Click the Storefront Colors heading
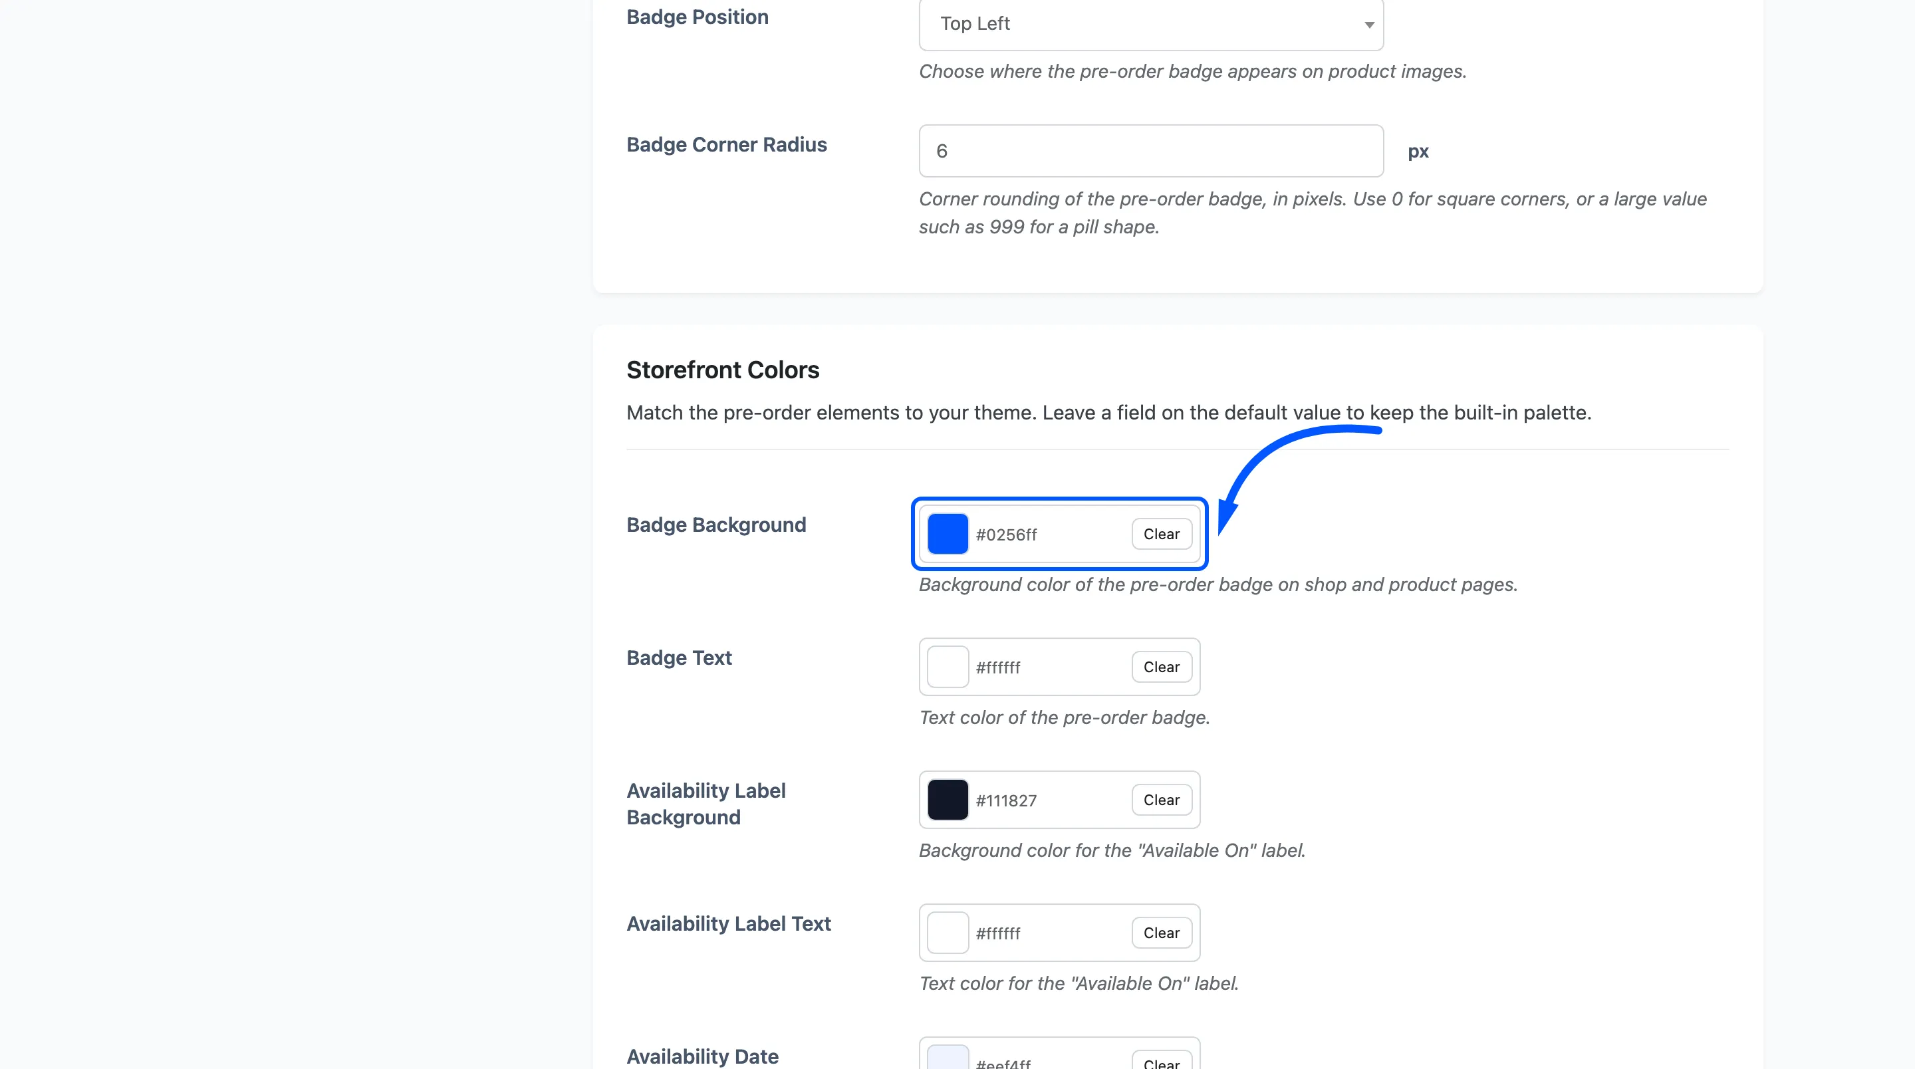This screenshot has height=1069, width=1915. point(723,370)
